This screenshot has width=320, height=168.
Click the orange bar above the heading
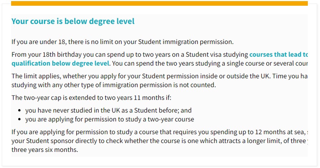pyautogui.click(x=159, y=4)
